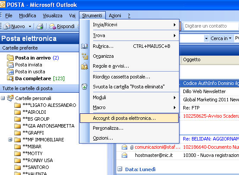
Task: Select Riordino cassetta postale
Action: pyautogui.click(x=129, y=77)
